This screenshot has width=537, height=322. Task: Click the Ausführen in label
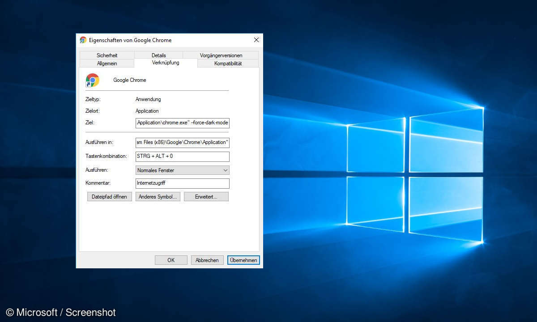click(99, 143)
